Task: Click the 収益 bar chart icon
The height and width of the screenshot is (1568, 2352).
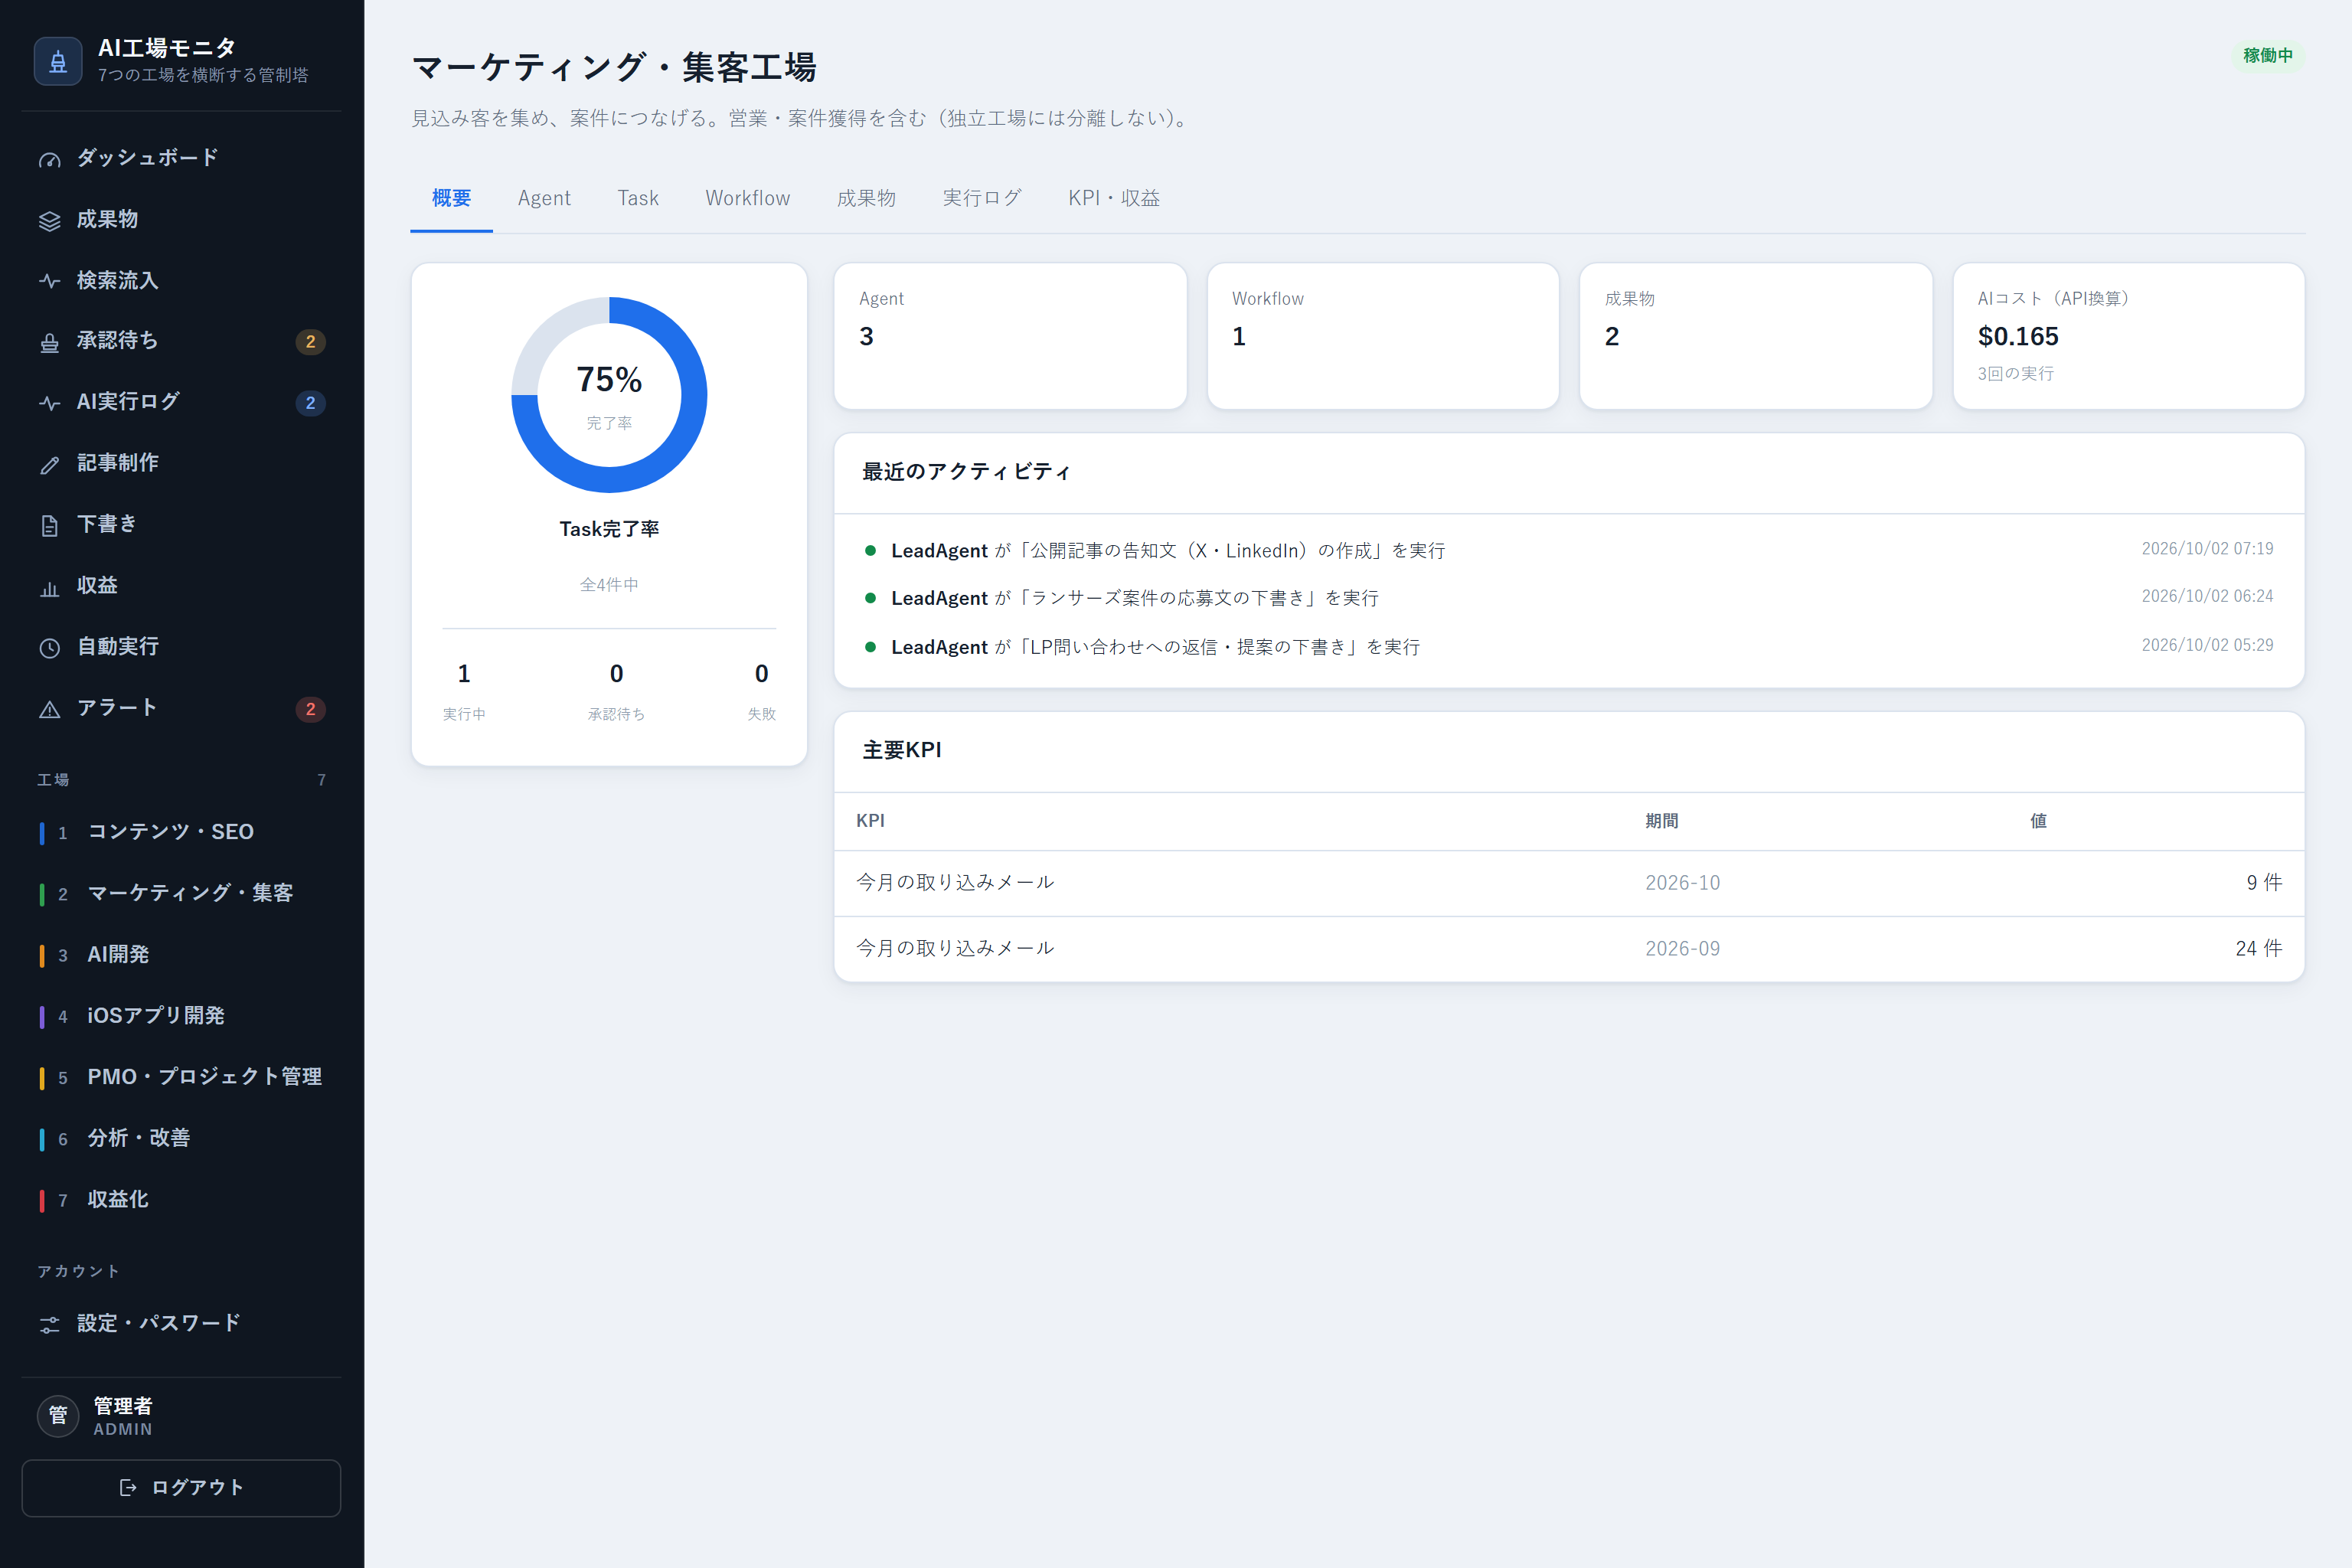Action: click(x=49, y=588)
